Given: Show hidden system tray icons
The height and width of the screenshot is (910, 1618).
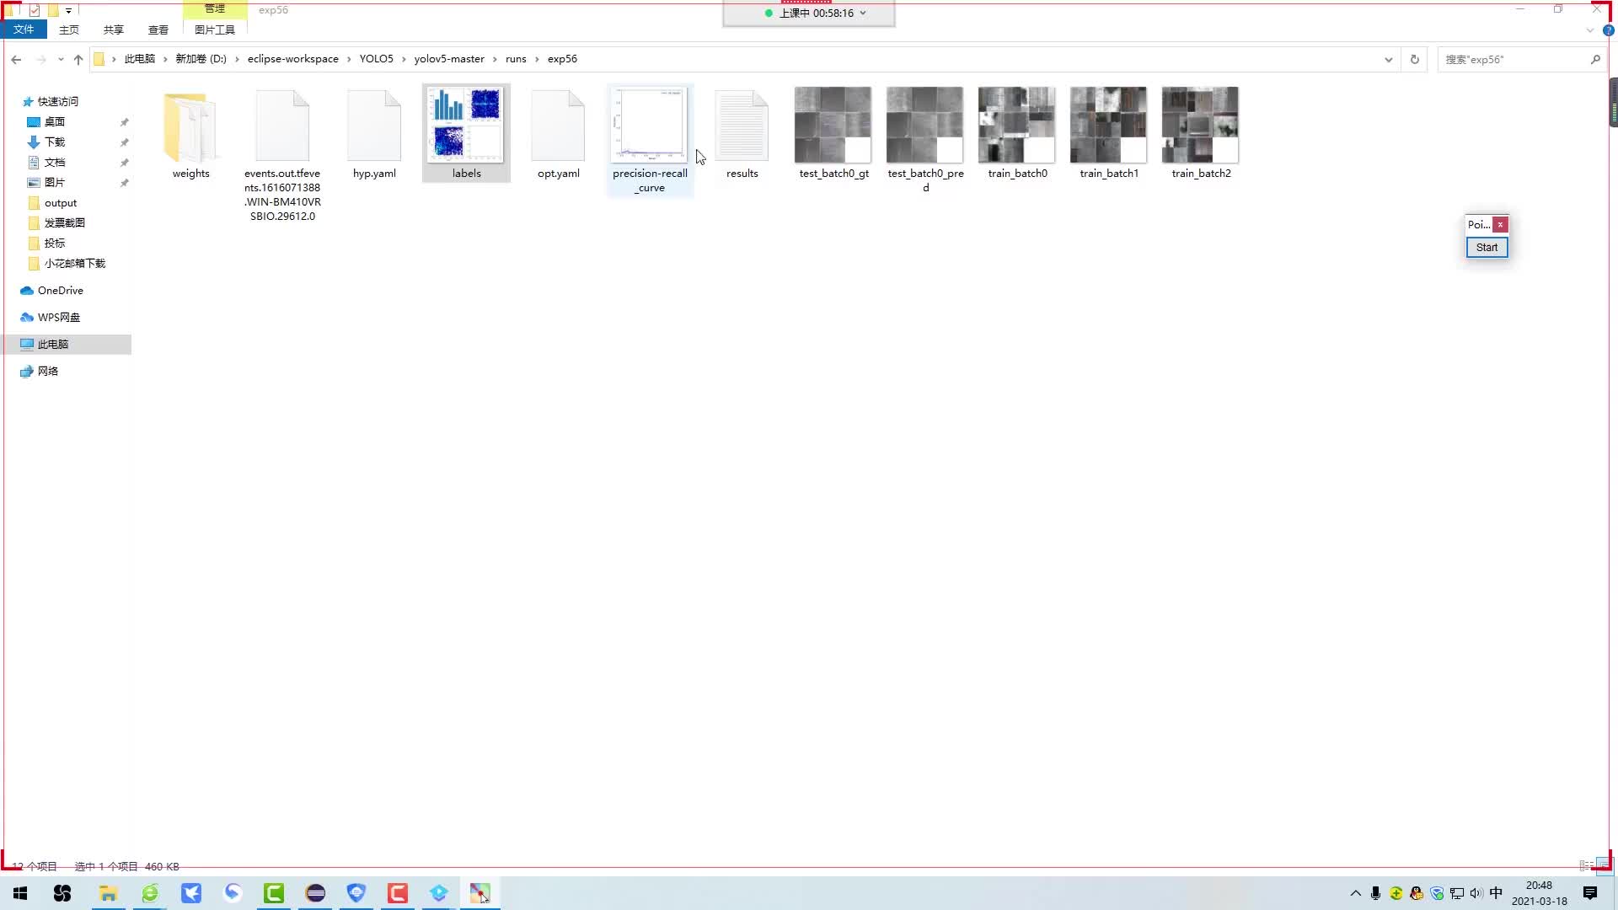Looking at the screenshot, I should tap(1355, 893).
